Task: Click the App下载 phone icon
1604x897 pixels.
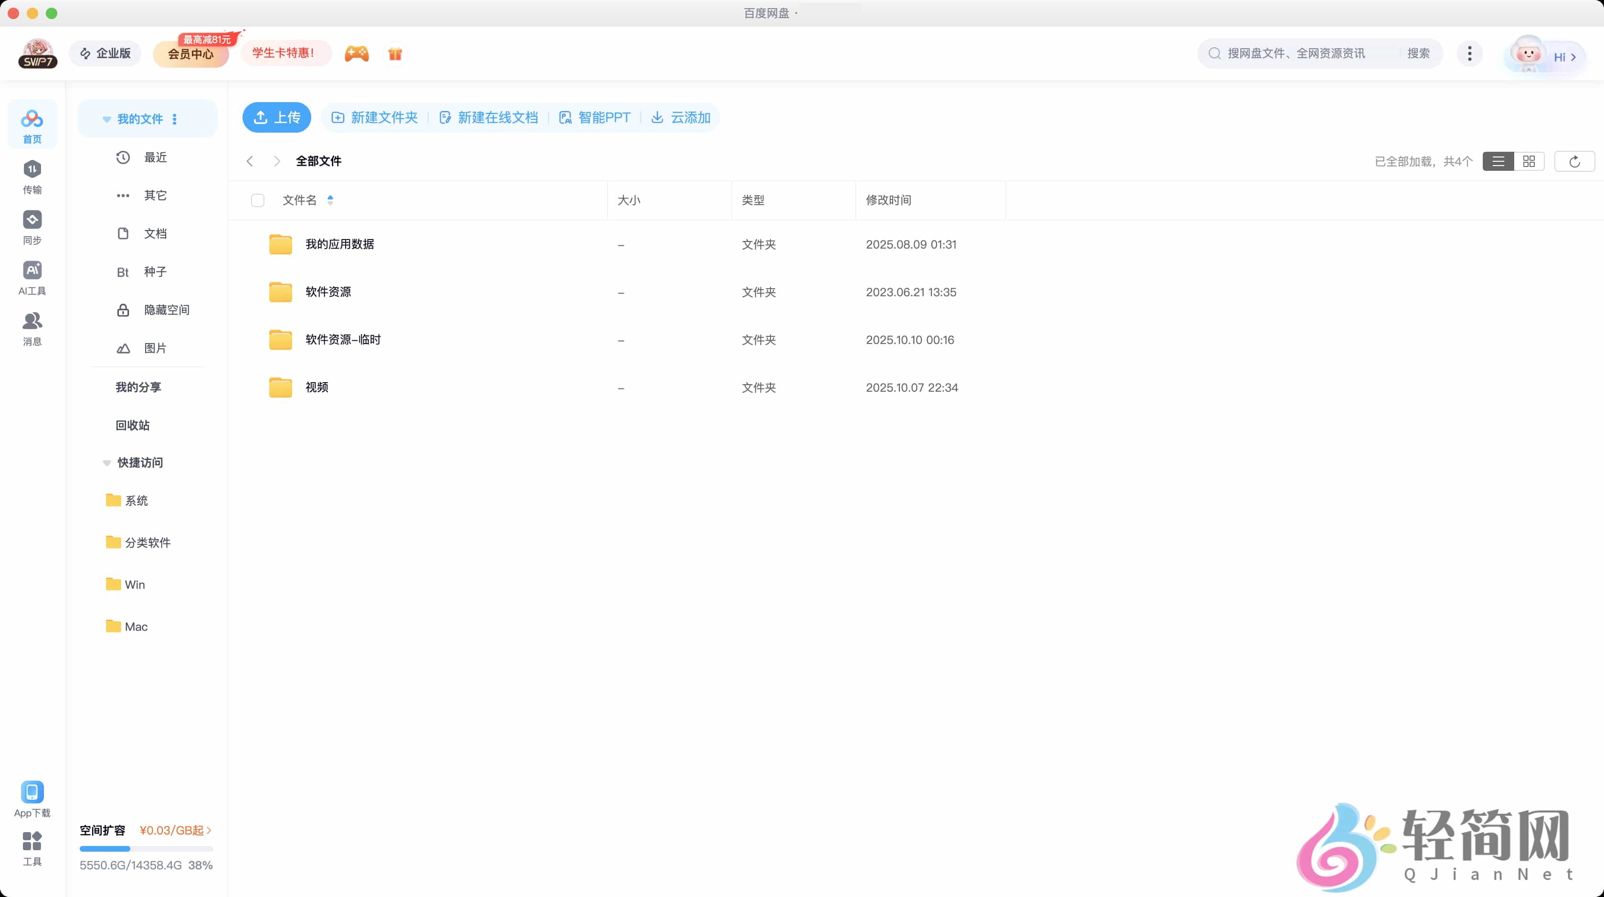Action: (32, 793)
